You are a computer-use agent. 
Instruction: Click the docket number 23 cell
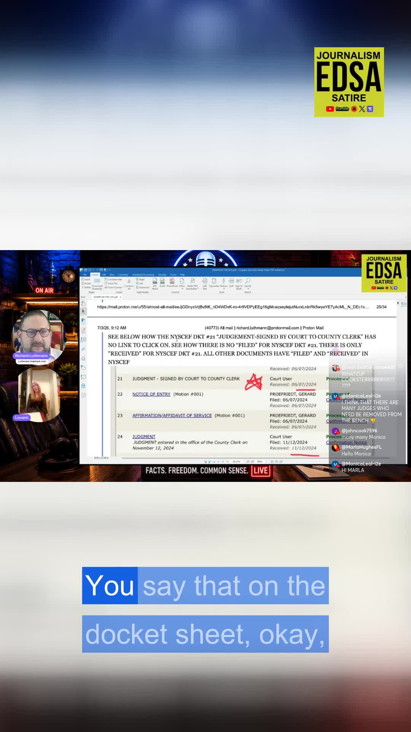tap(120, 416)
